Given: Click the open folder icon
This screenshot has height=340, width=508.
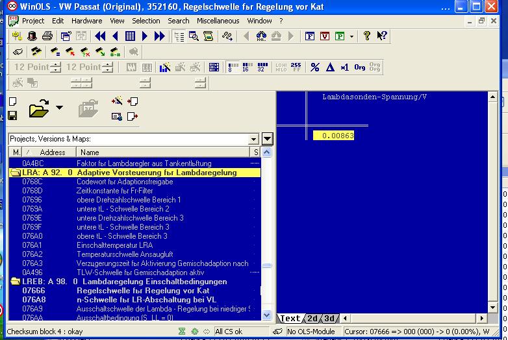Looking at the screenshot, I should point(39,108).
